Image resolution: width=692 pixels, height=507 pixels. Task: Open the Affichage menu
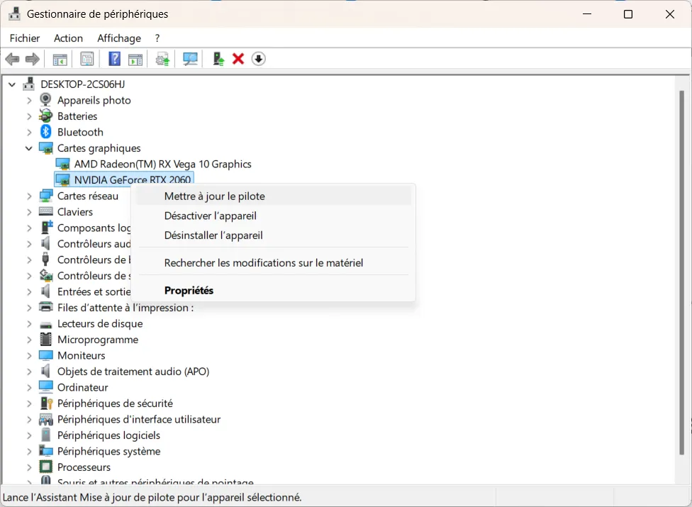(119, 38)
